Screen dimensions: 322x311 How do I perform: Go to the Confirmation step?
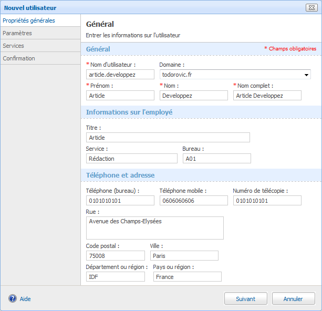(x=19, y=58)
